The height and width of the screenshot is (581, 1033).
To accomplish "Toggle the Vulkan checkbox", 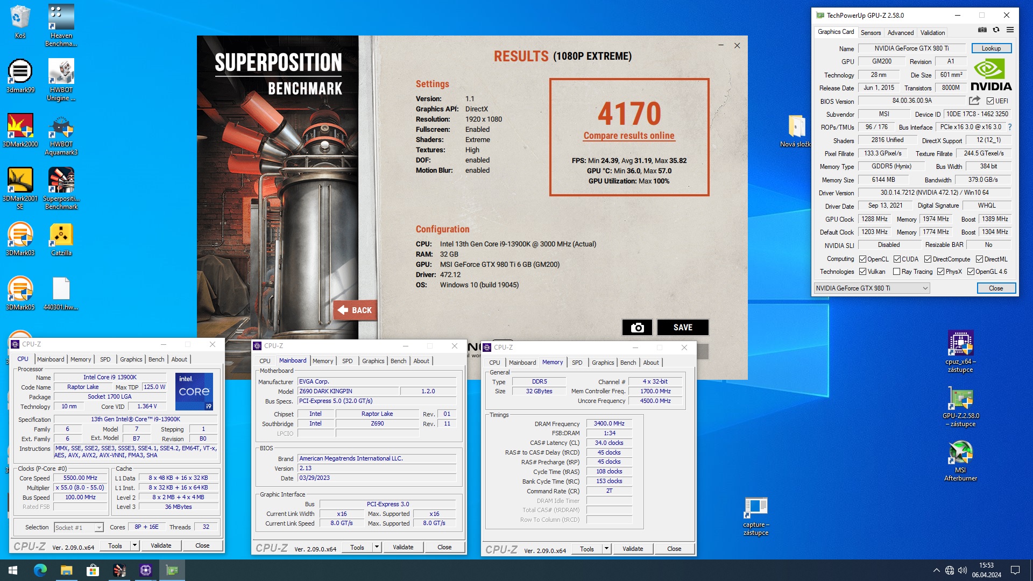I will coord(862,272).
